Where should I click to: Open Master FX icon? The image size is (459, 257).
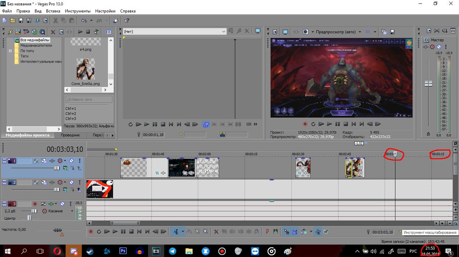[426, 47]
